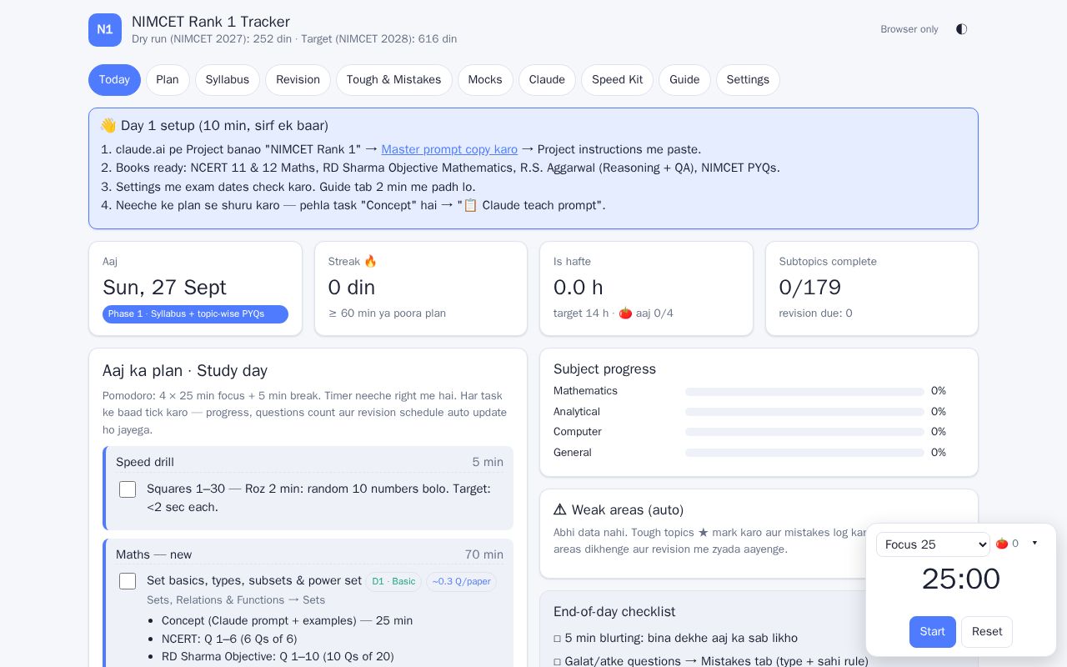Screen dimensions: 1067x667
Task: Go to the Revision tab
Action: click(298, 80)
